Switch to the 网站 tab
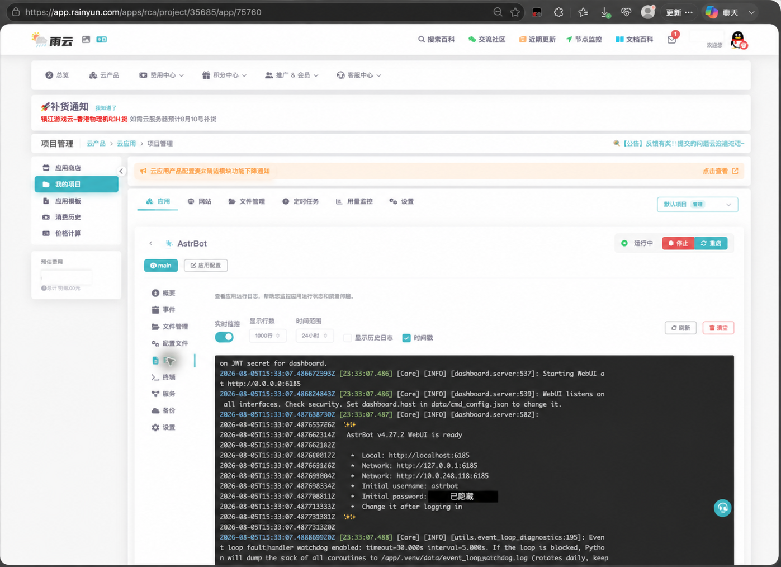This screenshot has height=567, width=781. pyautogui.click(x=199, y=201)
